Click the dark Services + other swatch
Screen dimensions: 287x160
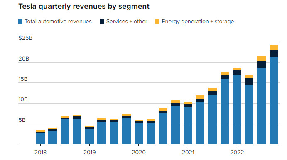102,22
